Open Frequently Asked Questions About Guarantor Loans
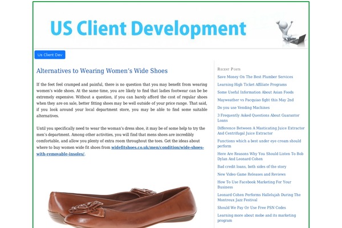 258,118
